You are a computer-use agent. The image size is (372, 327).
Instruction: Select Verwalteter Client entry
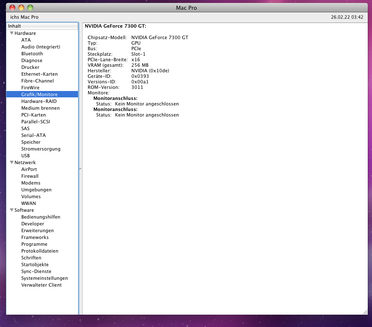41,285
